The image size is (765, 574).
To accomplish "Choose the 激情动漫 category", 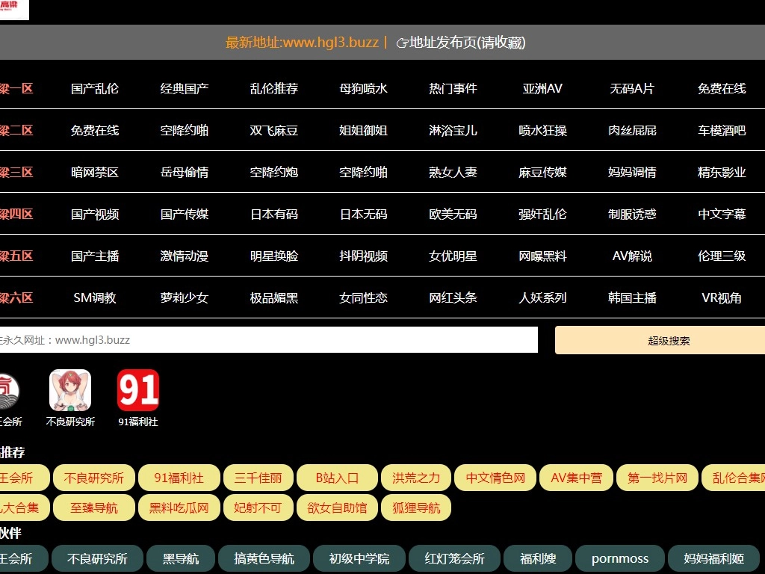I will click(x=185, y=256).
